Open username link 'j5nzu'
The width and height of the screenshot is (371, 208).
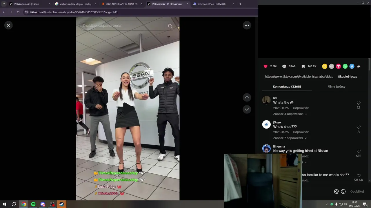[277, 122]
